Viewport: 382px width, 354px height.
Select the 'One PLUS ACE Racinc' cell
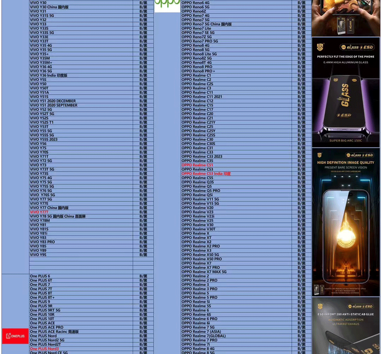(x=81, y=332)
